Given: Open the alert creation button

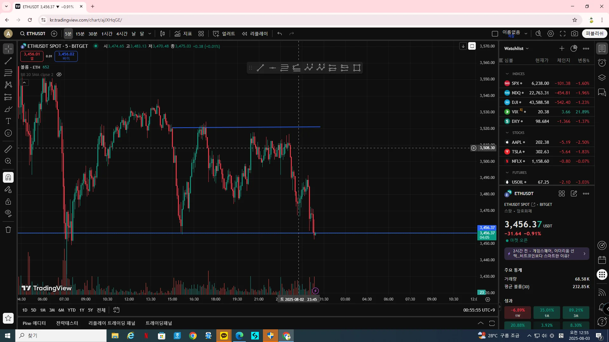Looking at the screenshot, I should tap(224, 34).
